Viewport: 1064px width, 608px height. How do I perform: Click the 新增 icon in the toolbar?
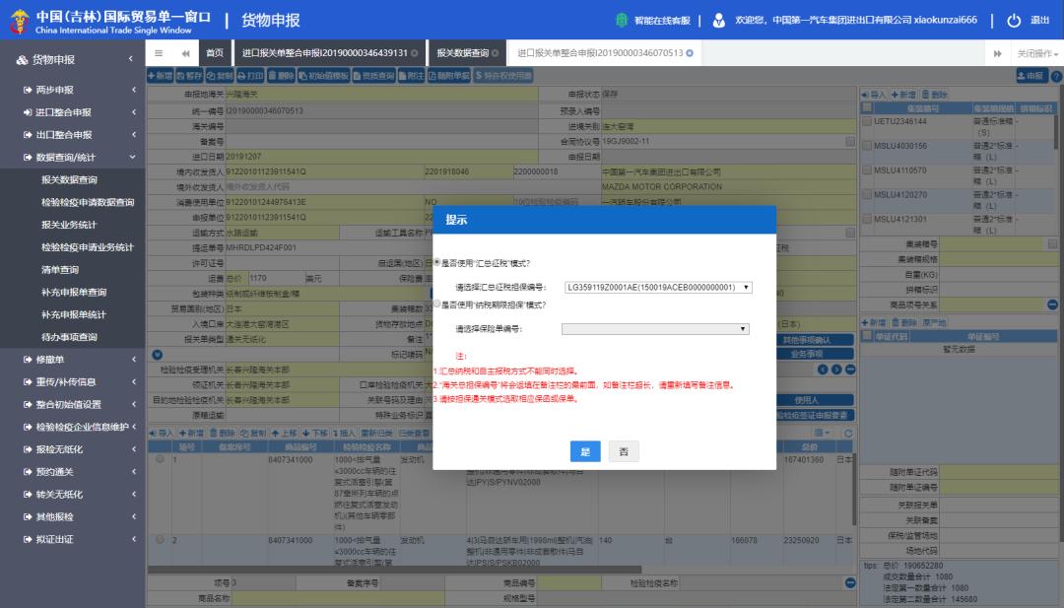pos(163,73)
